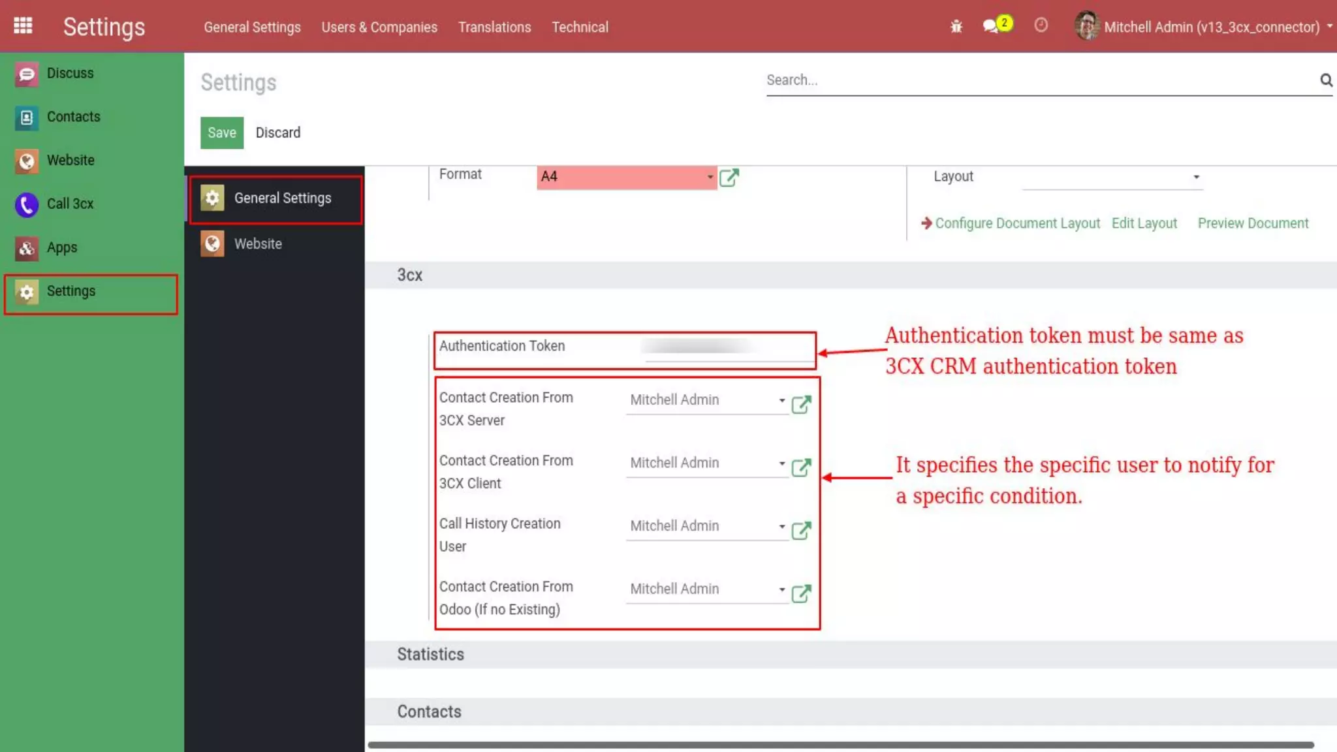Expand the paper Format A4 dropdown
Viewport: 1337px width, 752px height.
(710, 177)
